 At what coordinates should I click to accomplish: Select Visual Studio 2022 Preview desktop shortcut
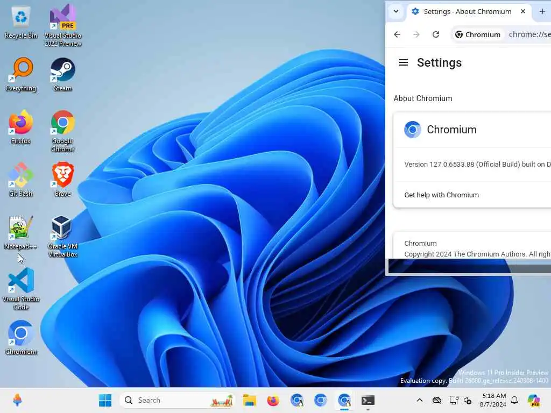[x=63, y=26]
